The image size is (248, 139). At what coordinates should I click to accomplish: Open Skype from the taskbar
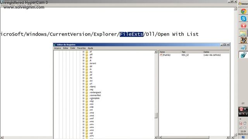(244, 19)
